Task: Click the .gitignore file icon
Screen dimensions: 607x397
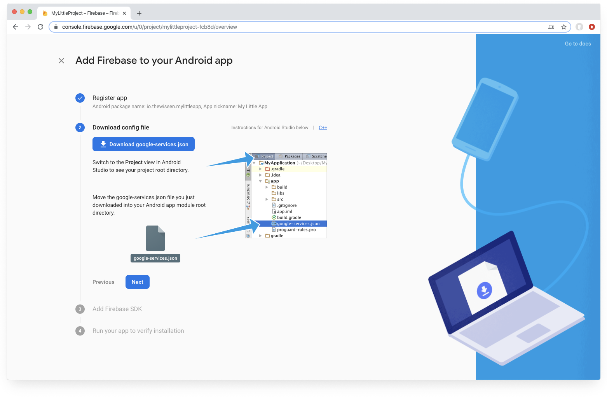Action: (x=274, y=205)
